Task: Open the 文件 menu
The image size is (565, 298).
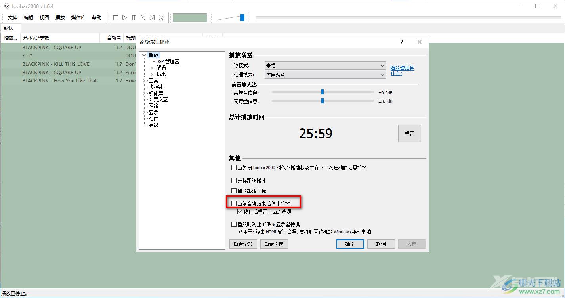Action: click(x=13, y=18)
